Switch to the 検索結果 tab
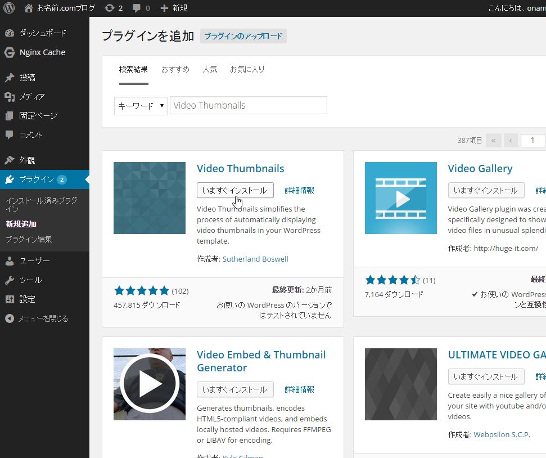This screenshot has height=458, width=546. [133, 69]
